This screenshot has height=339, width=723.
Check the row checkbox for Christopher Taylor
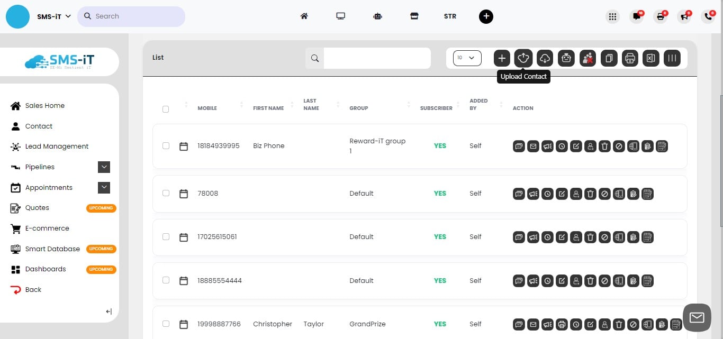(166, 324)
